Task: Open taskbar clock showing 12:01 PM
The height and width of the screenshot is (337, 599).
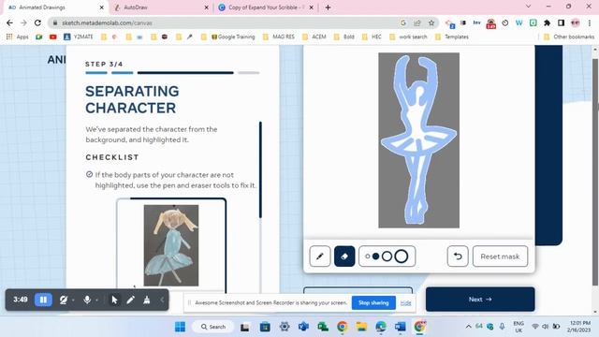Action: coord(579,327)
